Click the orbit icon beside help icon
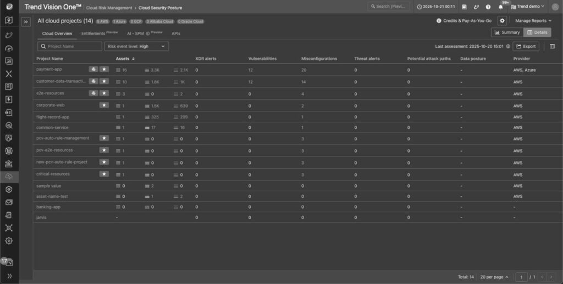Screen dimensions: 563x284 coord(476,7)
